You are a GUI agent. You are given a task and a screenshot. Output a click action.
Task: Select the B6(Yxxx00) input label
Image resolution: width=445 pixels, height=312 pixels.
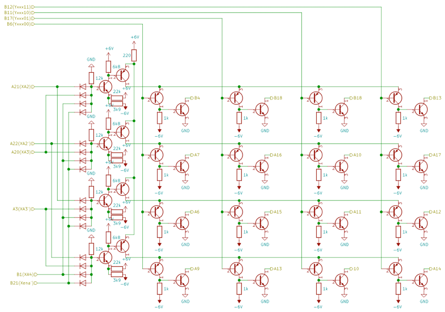click(20, 24)
